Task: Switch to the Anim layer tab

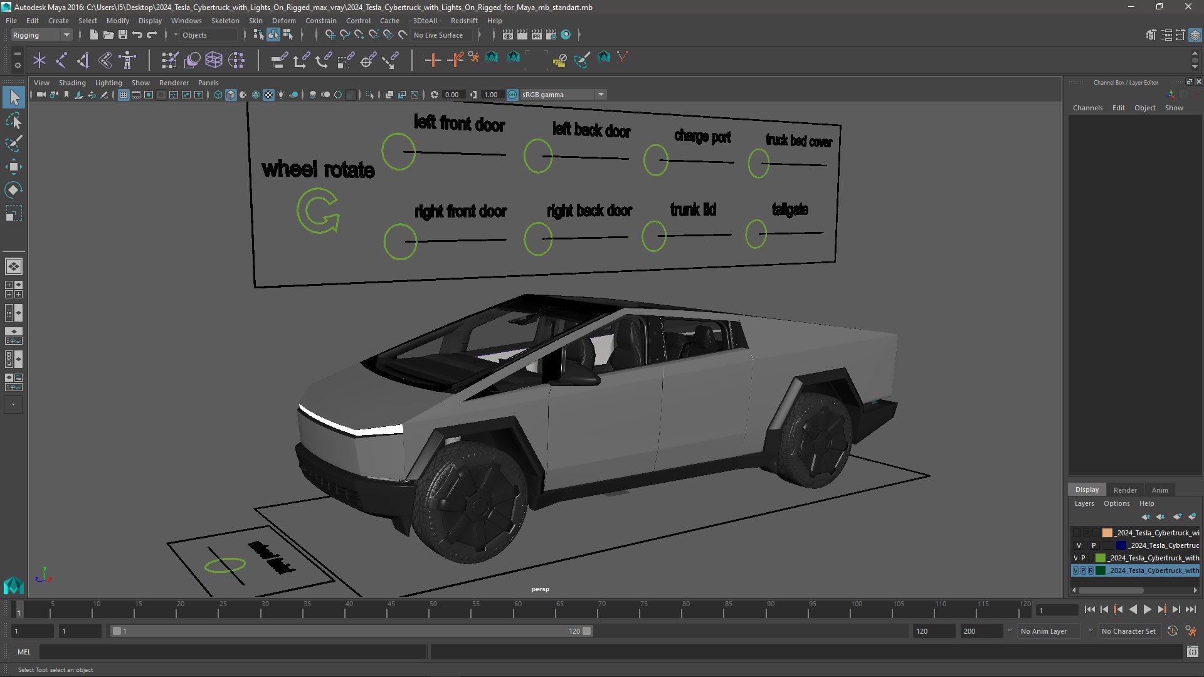Action: [1159, 490]
